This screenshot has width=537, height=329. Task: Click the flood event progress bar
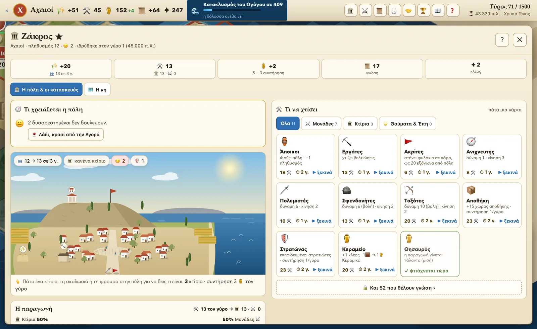point(232,10)
